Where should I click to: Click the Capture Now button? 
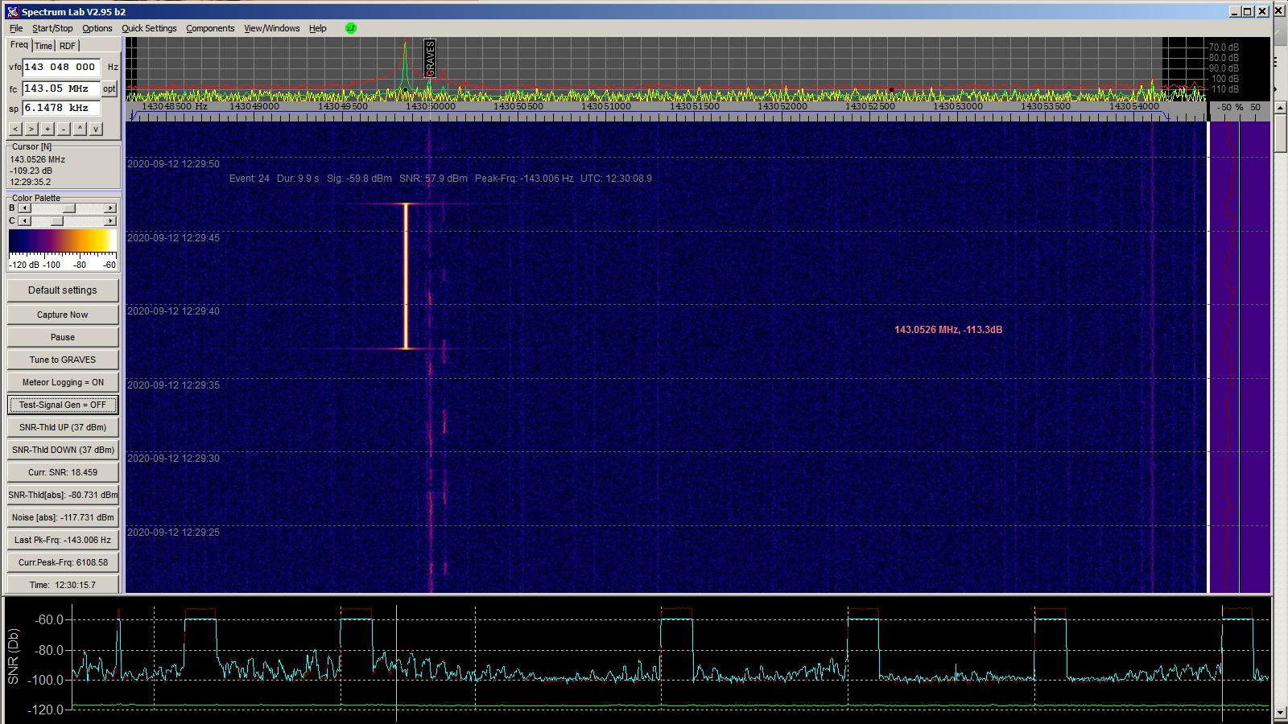[63, 315]
